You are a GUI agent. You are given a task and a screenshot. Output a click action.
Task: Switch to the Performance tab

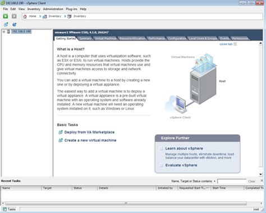pos(157,38)
